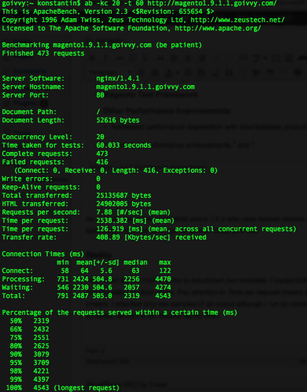Click the 95% percentile value 3709

(x=41, y=363)
